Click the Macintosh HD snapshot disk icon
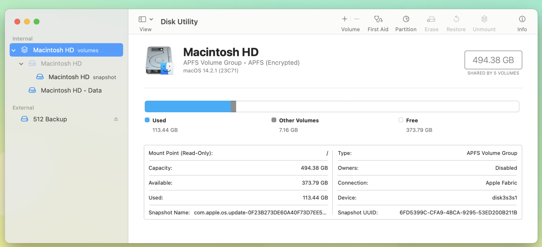The width and height of the screenshot is (542, 247). point(40,77)
